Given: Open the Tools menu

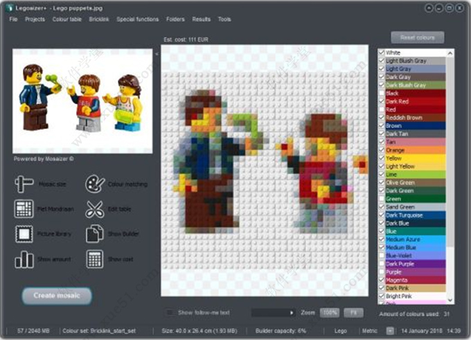Looking at the screenshot, I should click(224, 19).
